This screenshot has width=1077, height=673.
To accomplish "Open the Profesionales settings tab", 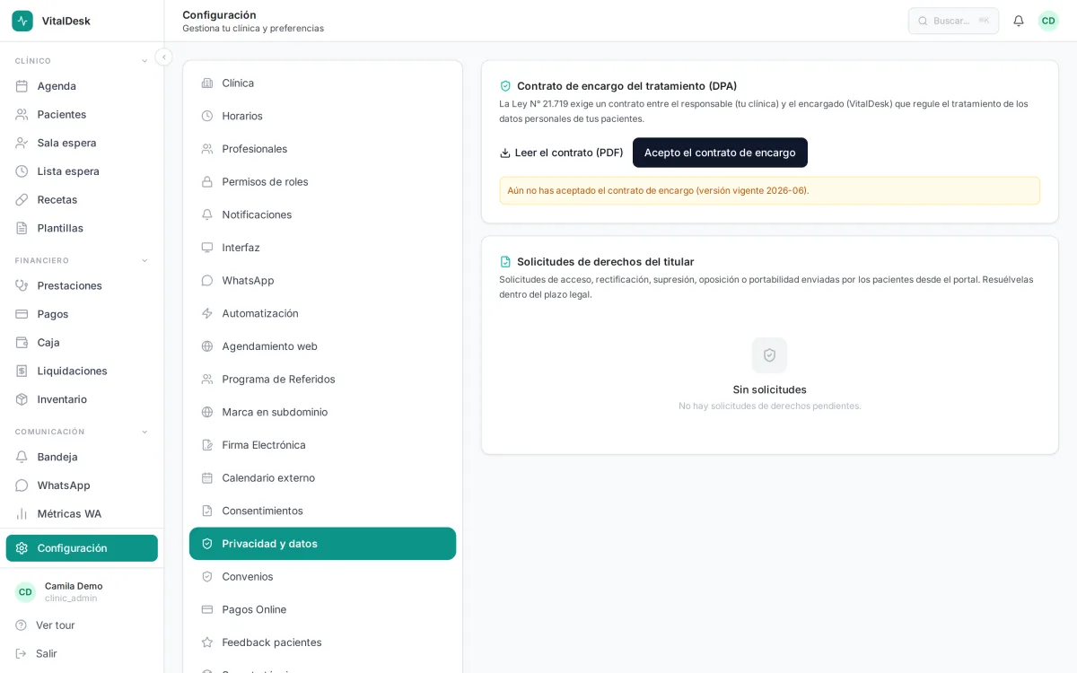I will tap(322, 149).
